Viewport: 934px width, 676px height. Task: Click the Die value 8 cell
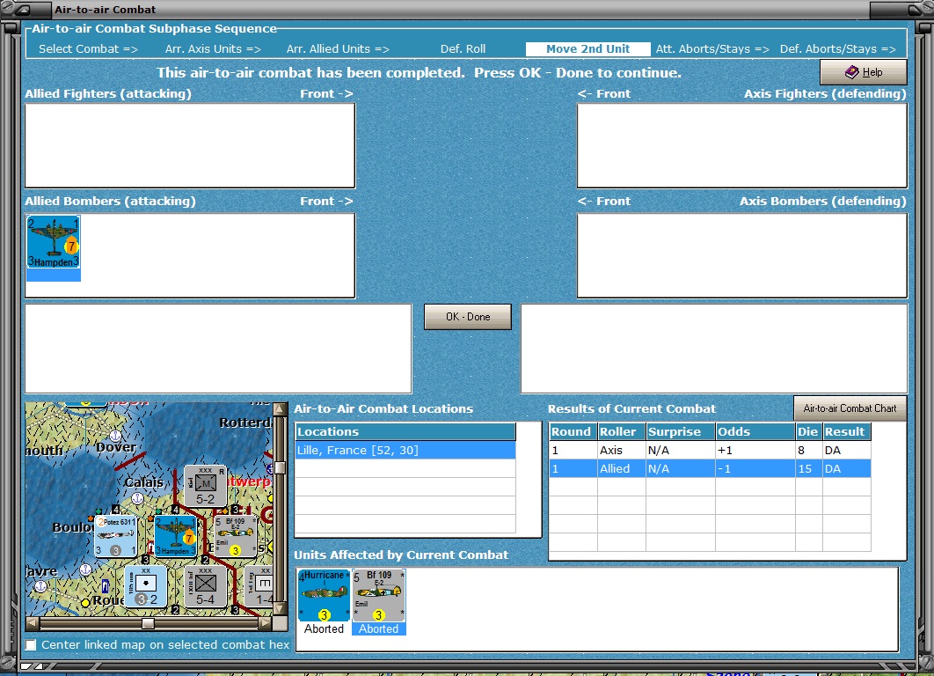[808, 450]
